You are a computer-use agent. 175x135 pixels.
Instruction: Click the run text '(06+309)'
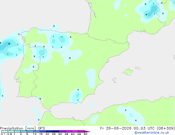[166, 128]
